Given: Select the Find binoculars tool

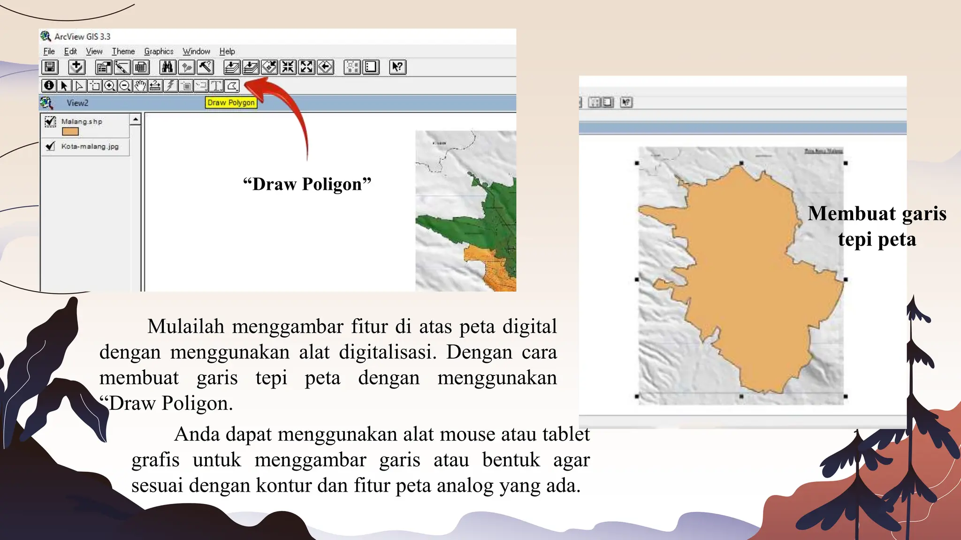Looking at the screenshot, I should pyautogui.click(x=168, y=67).
